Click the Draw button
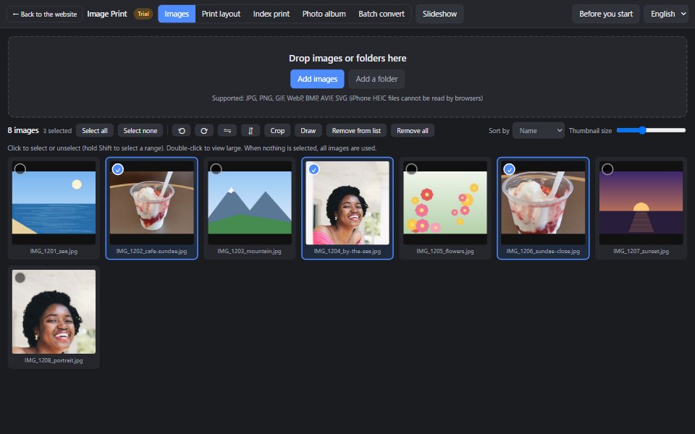The image size is (695, 434). [308, 131]
